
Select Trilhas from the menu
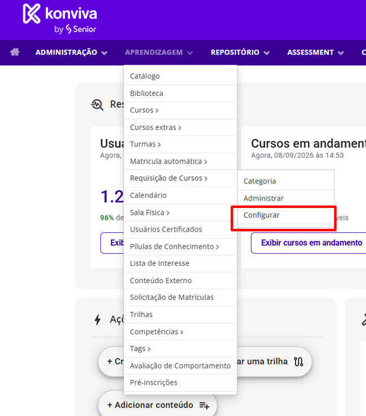pos(180,315)
